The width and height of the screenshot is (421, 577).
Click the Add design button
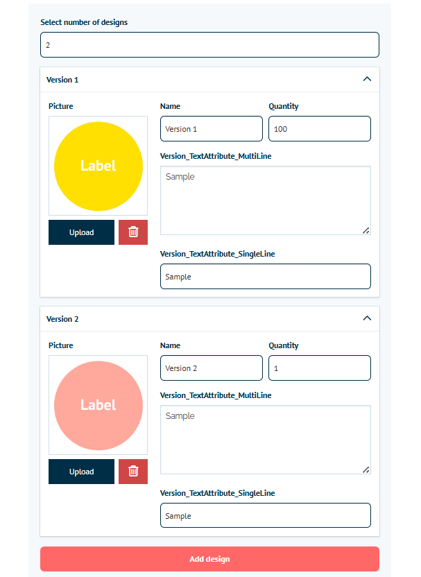click(209, 559)
